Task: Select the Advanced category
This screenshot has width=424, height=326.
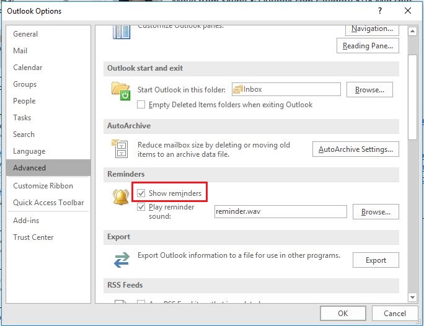Action: (x=48, y=168)
